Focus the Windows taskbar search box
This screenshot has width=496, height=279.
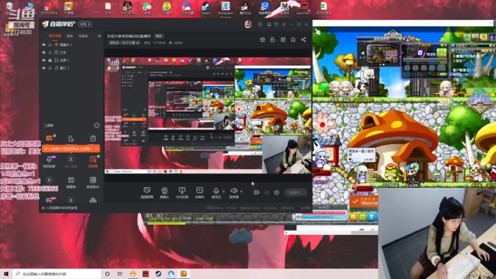click(57, 274)
